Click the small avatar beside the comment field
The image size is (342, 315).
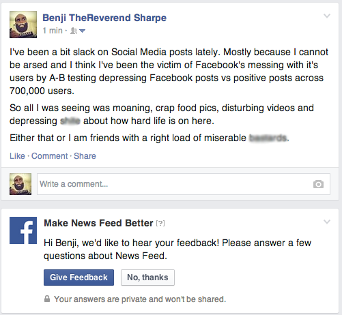click(x=20, y=184)
